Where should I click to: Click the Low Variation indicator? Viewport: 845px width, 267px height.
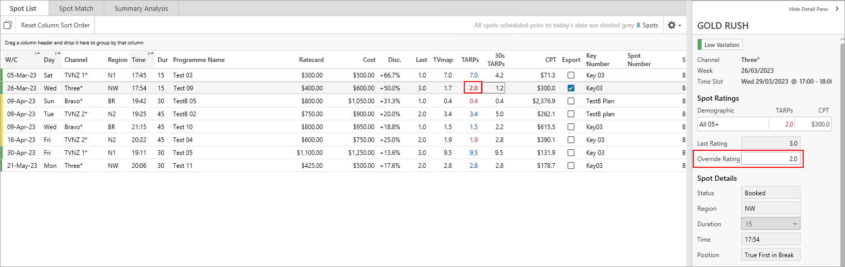coord(720,45)
